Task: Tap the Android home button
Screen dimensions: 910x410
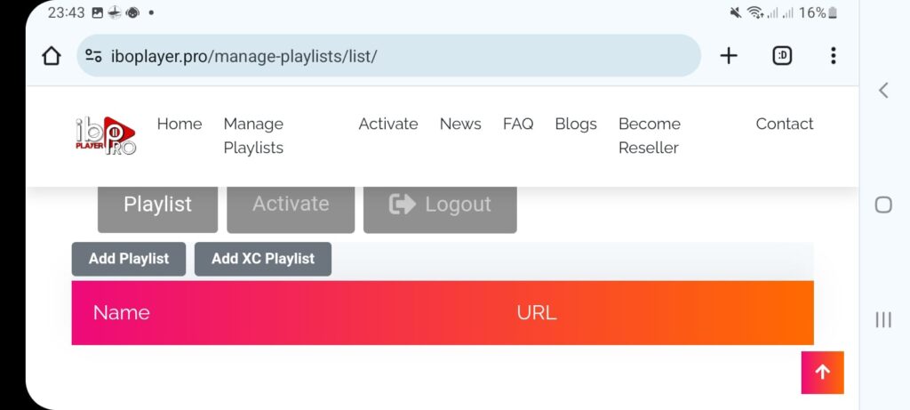Action: 883,205
